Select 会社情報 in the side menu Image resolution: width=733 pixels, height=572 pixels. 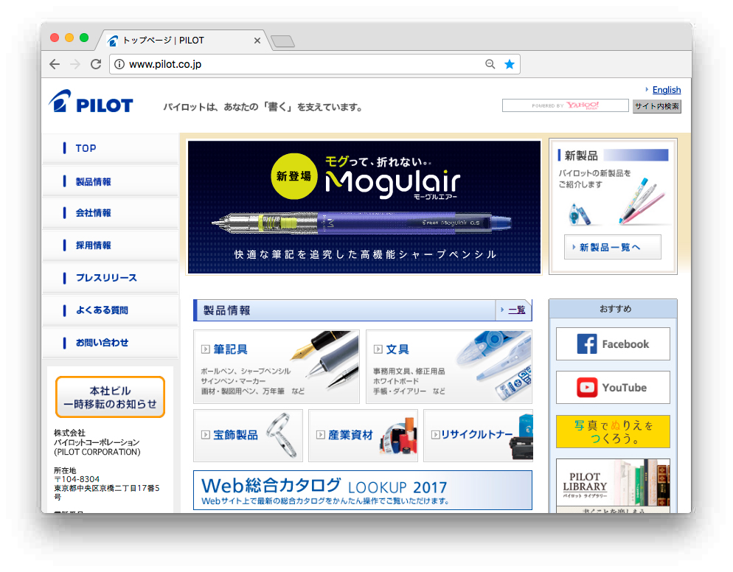point(111,213)
